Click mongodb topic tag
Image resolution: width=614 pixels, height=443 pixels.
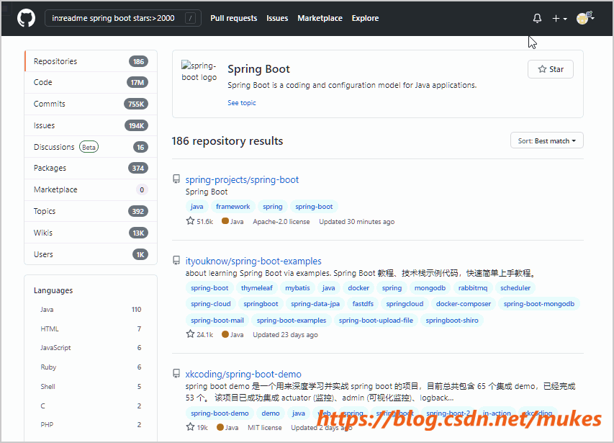click(430, 288)
